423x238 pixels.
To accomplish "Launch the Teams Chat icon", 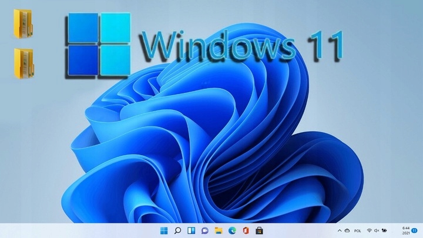I will (205, 231).
